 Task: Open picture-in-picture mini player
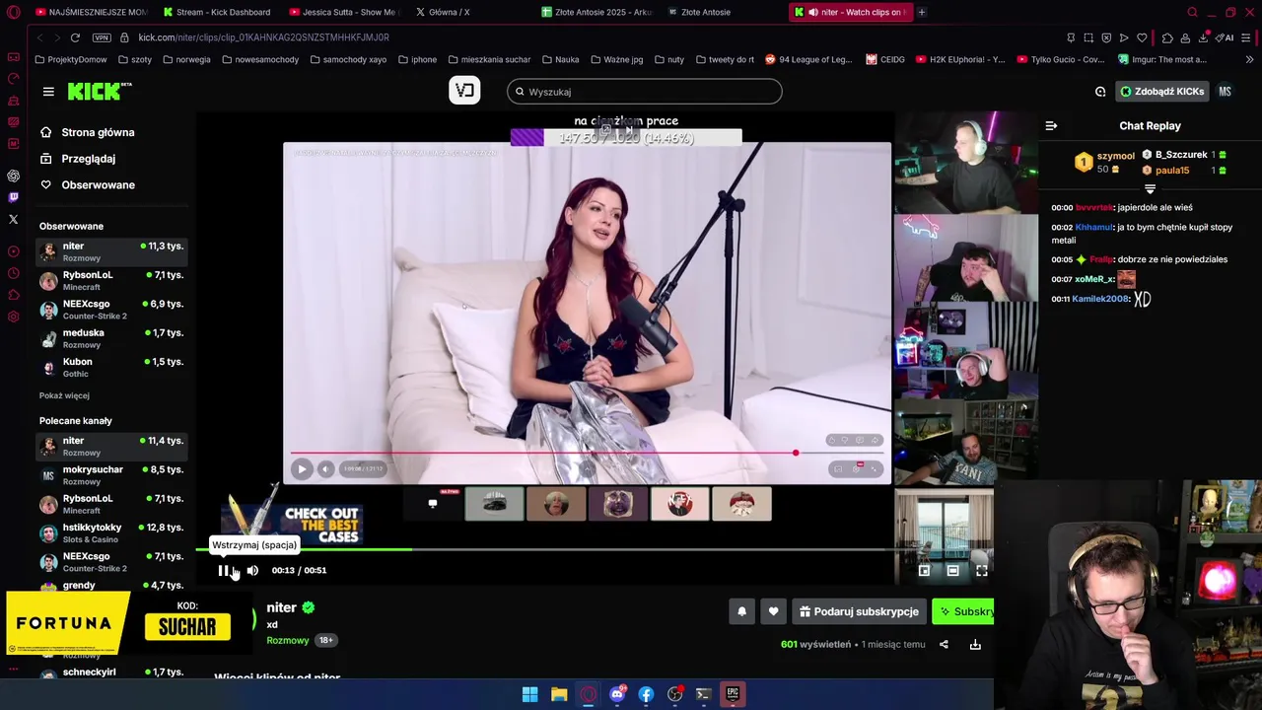pos(924,570)
